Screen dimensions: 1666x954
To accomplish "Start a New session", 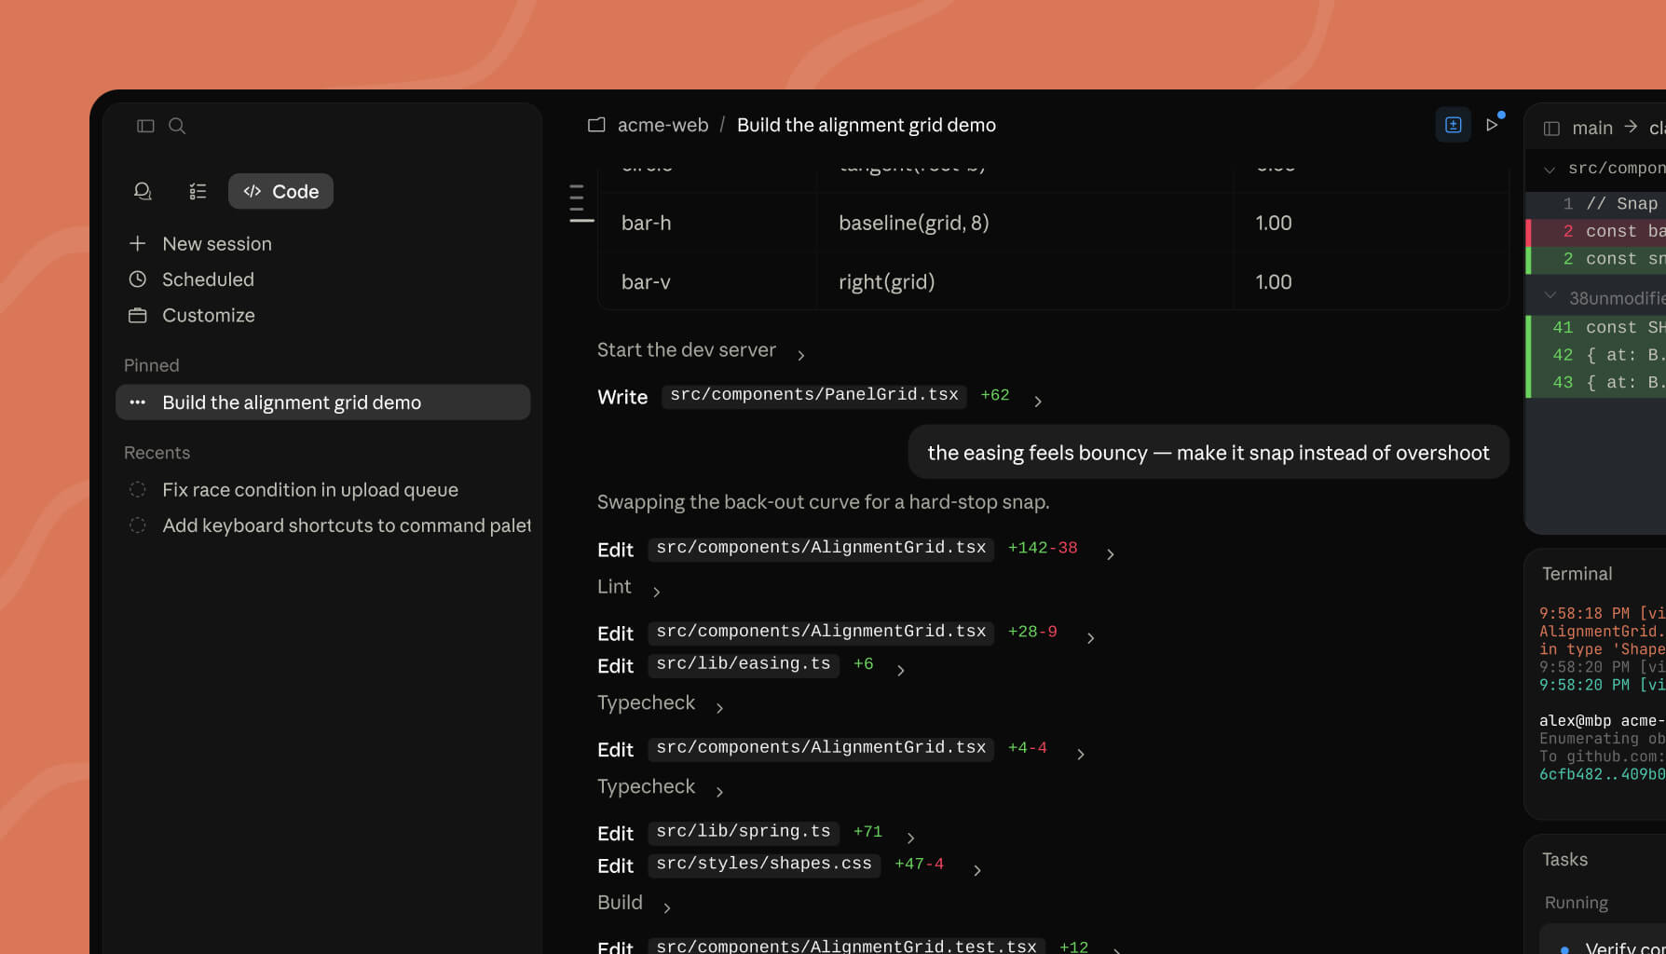I will pos(216,243).
